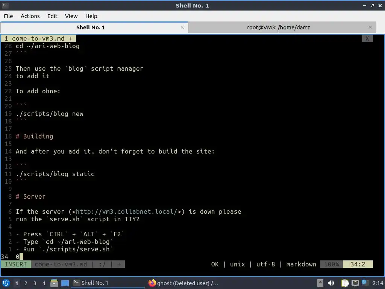Click the 34:2 cursor position indicator
Viewport: 385px width, 289px height.
coord(358,264)
